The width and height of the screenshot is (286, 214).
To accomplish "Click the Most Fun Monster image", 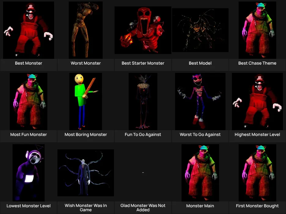I will coord(28,101).
